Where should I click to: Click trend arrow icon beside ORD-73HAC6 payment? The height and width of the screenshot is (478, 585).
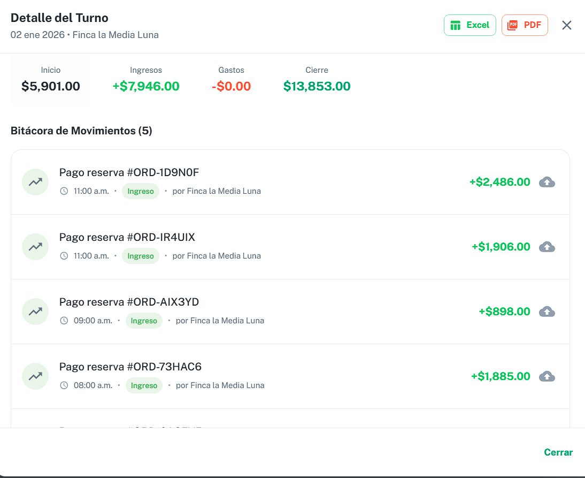(35, 376)
